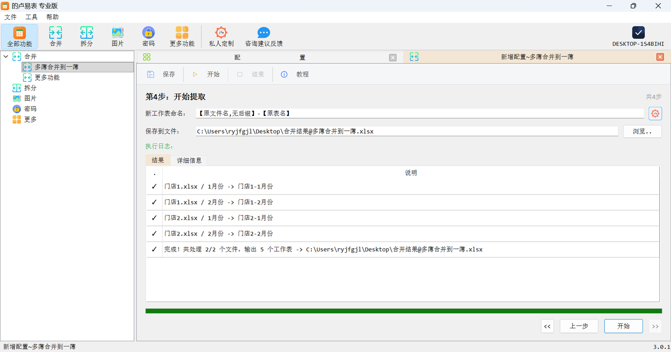Click the 执行日志 label

[x=159, y=146]
